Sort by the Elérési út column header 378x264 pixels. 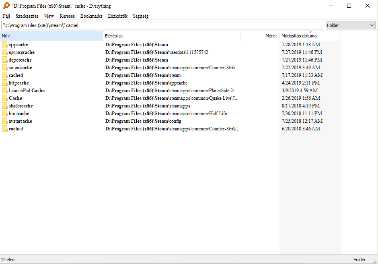coord(172,36)
